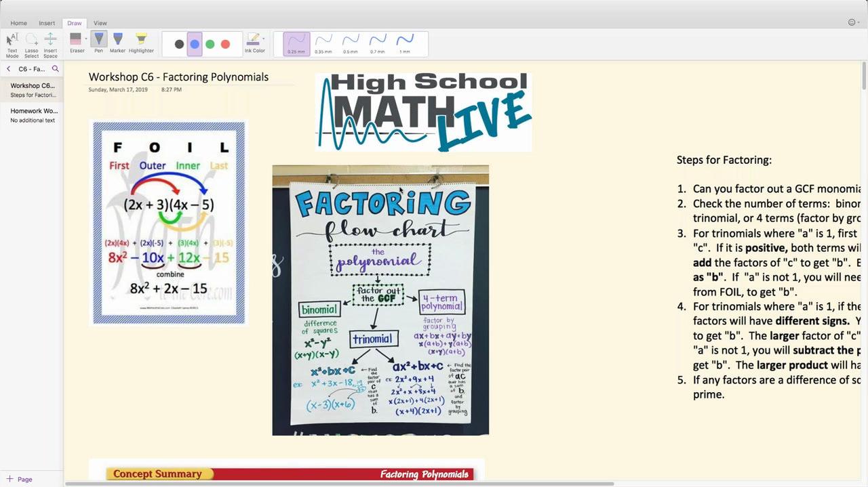
Task: Select 0.35 mm pen thickness
Action: tap(323, 43)
